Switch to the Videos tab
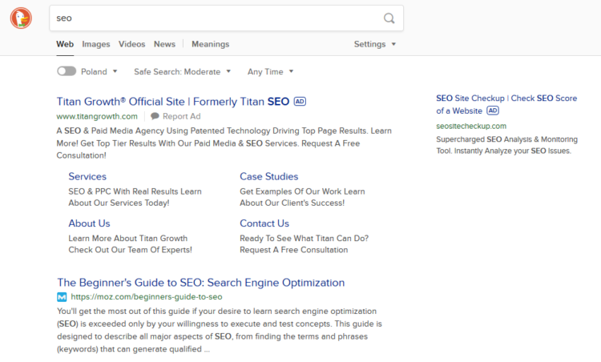Image resolution: width=601 pixels, height=362 pixels. pyautogui.click(x=132, y=44)
